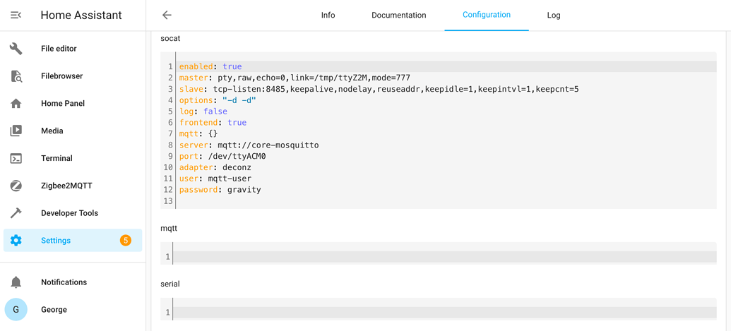Select the Configuration tab
Viewport: 731px width, 331px height.
[x=486, y=16]
